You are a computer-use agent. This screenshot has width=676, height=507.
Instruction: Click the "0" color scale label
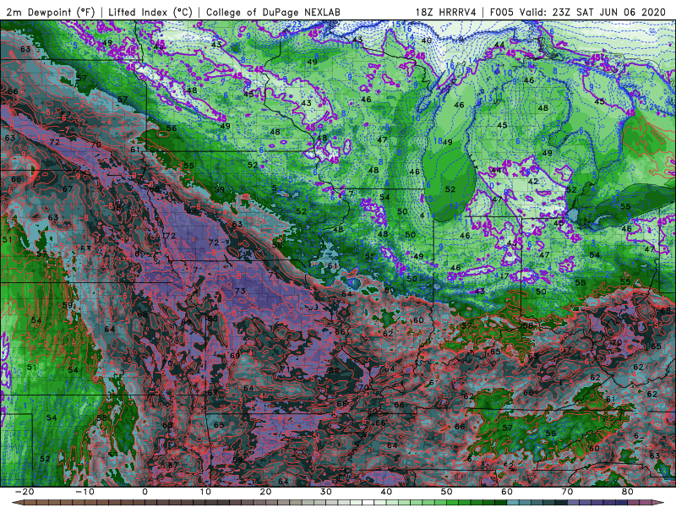point(144,492)
